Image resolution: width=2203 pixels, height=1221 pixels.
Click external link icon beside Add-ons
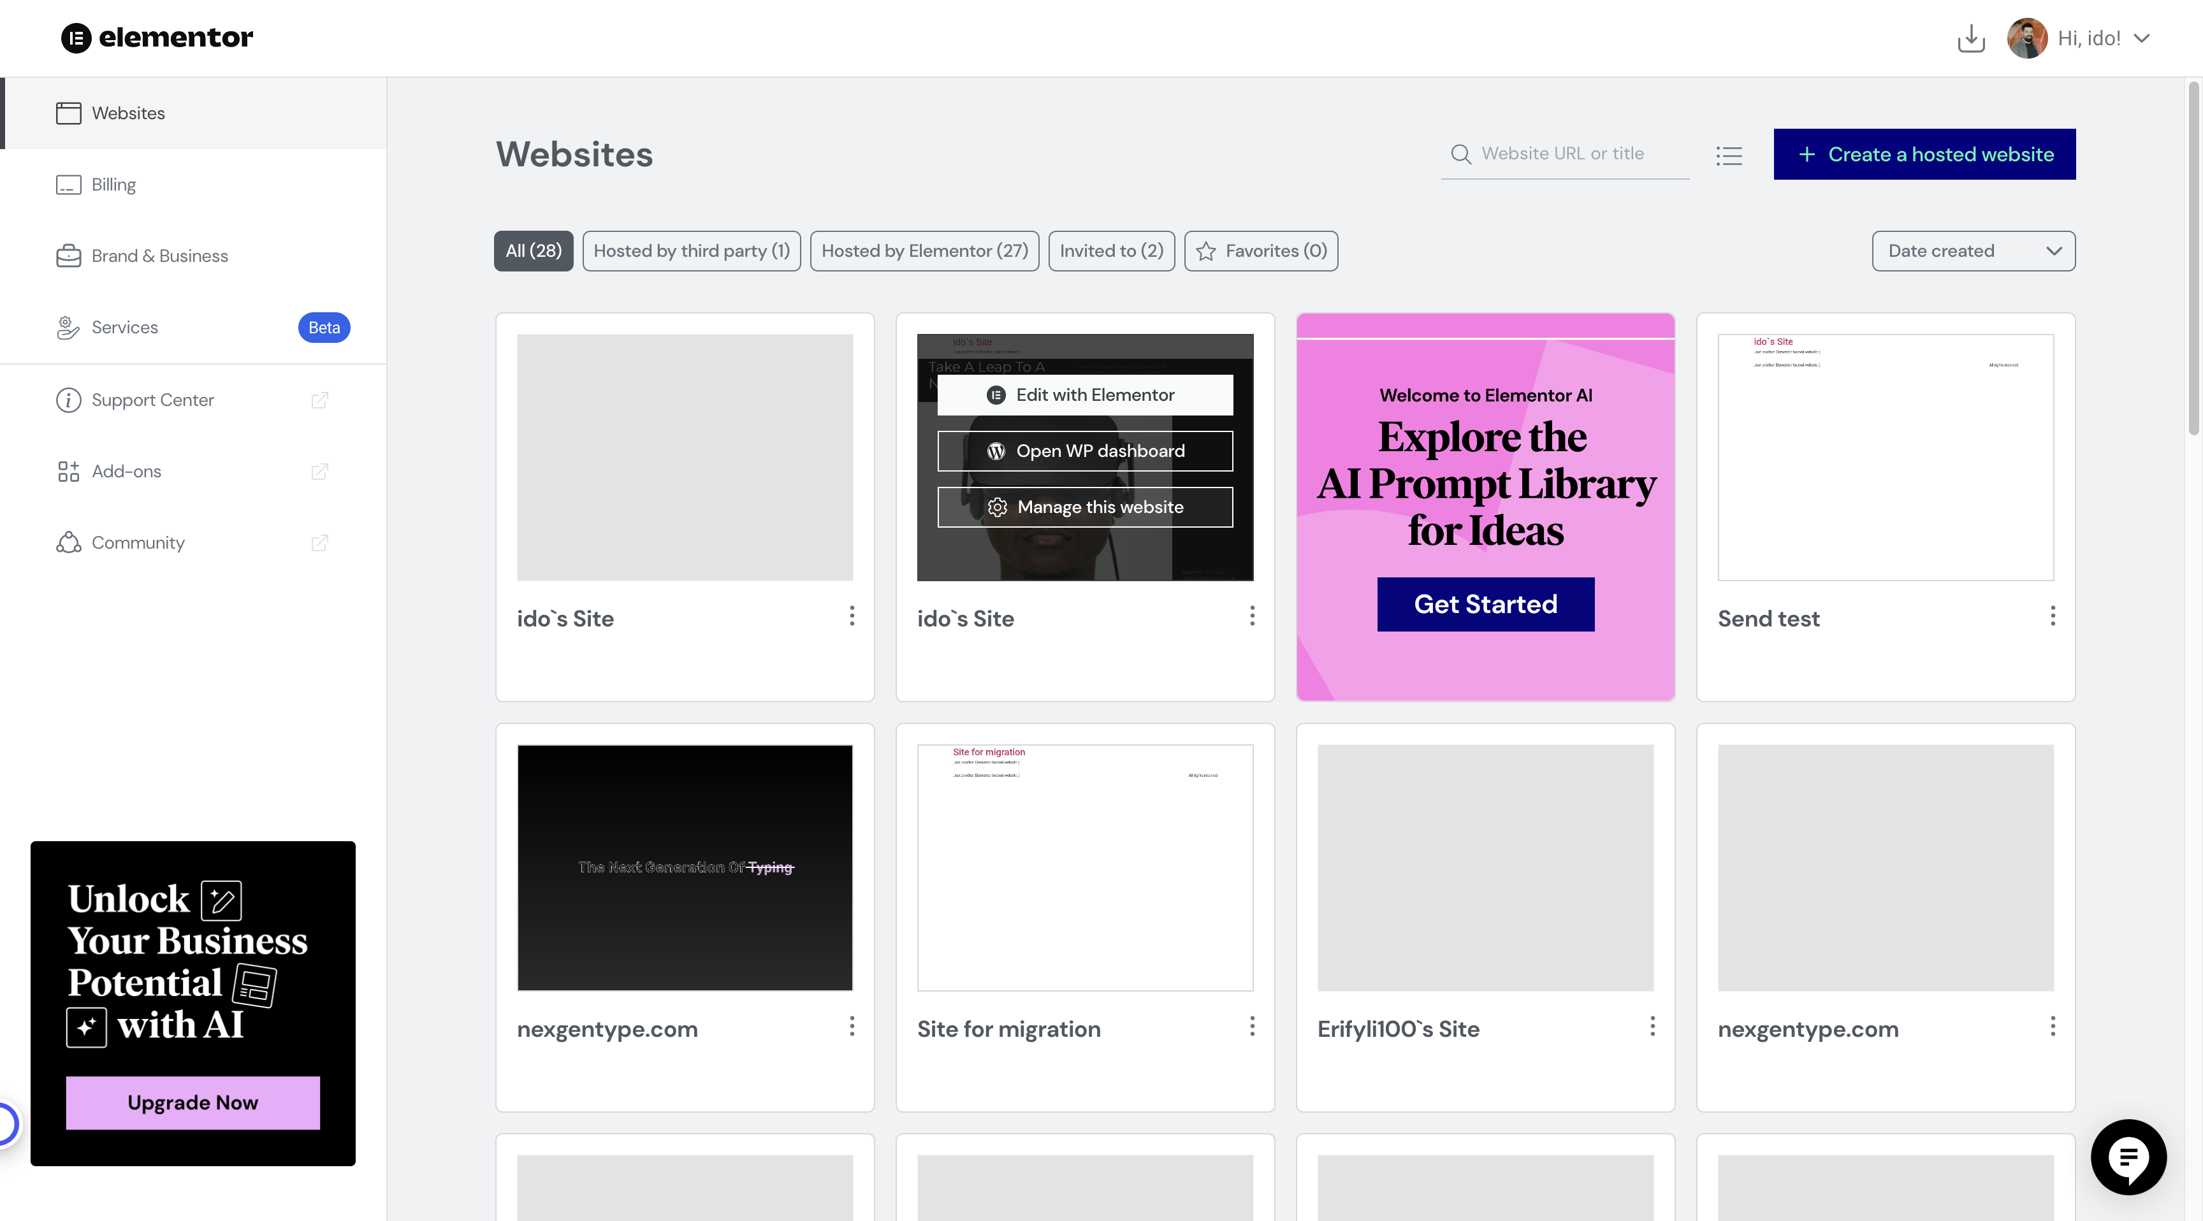coord(319,471)
